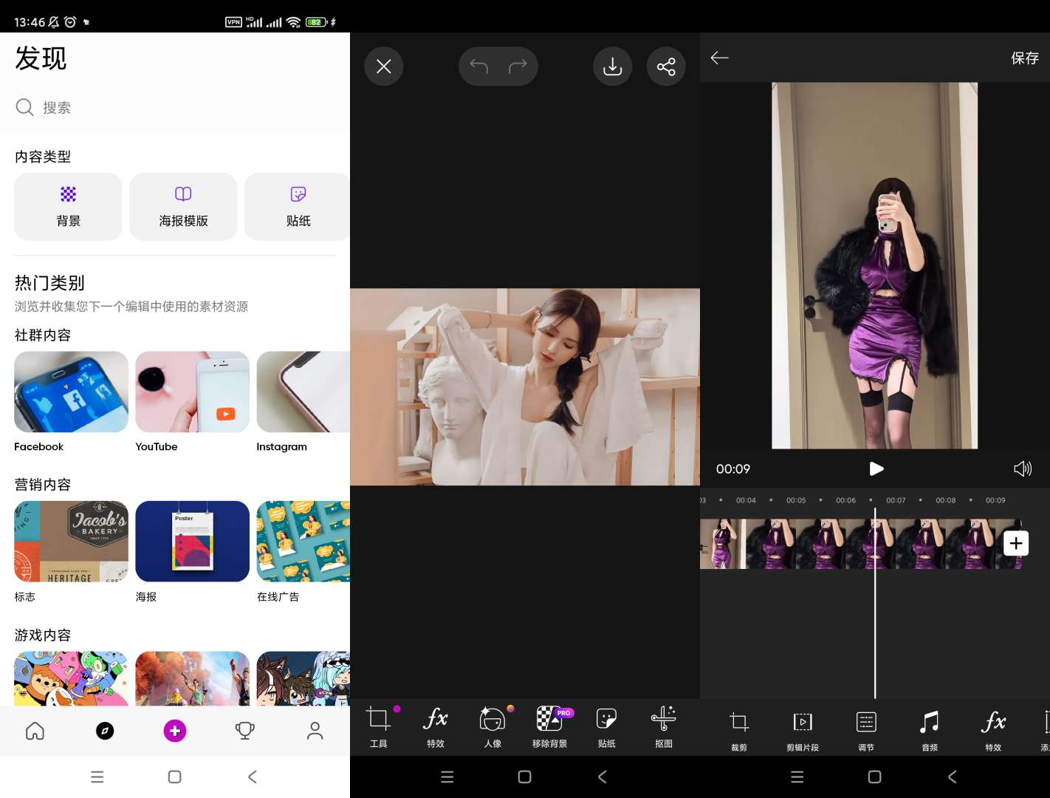This screenshot has height=798, width=1050.
Task: Add a new clip with the plus button
Action: 1016,543
